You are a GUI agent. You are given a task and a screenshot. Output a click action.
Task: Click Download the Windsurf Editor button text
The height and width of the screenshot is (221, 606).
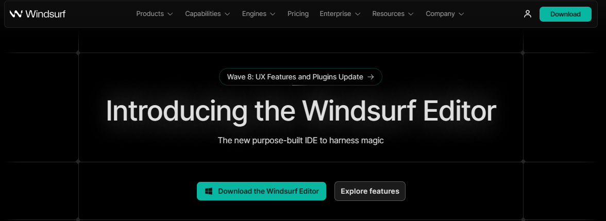(x=268, y=191)
